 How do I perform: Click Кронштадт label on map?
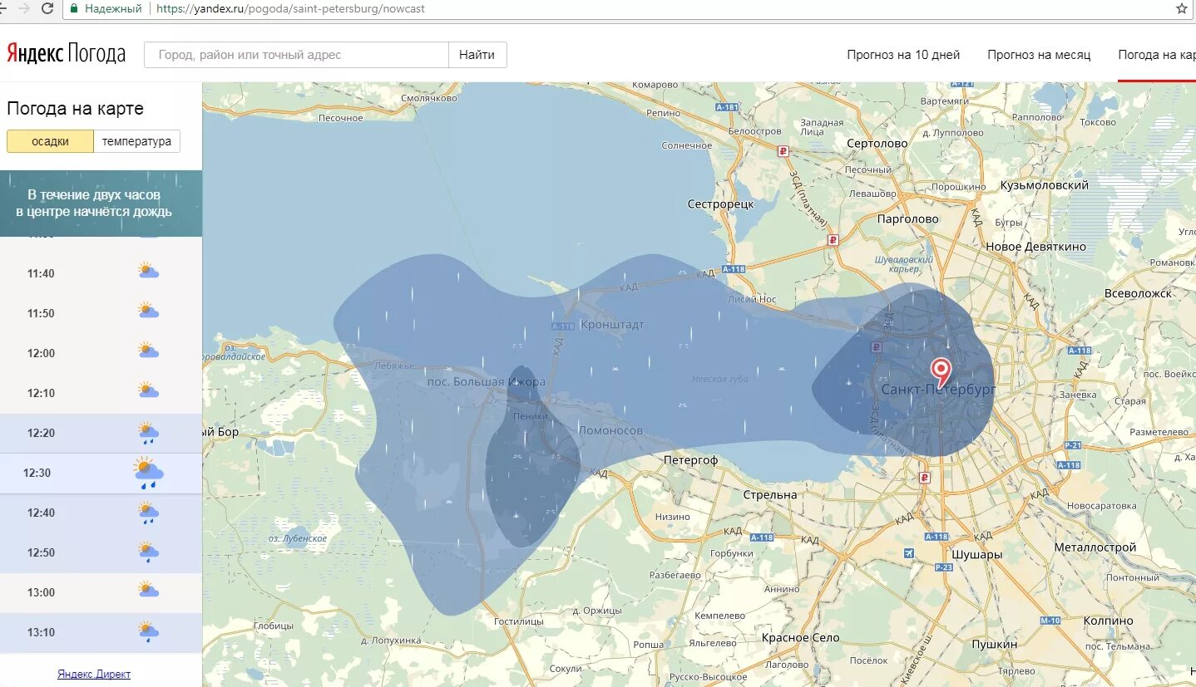(x=612, y=325)
